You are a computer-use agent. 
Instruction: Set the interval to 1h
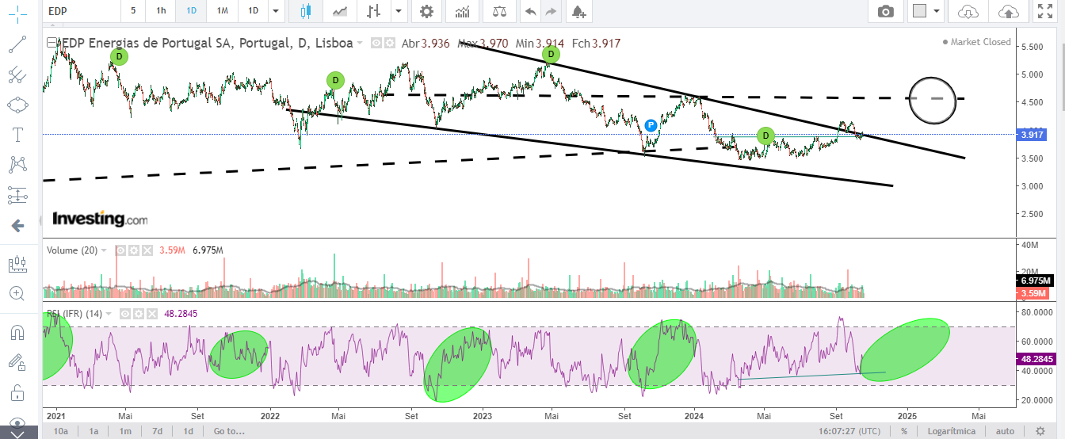pos(161,11)
